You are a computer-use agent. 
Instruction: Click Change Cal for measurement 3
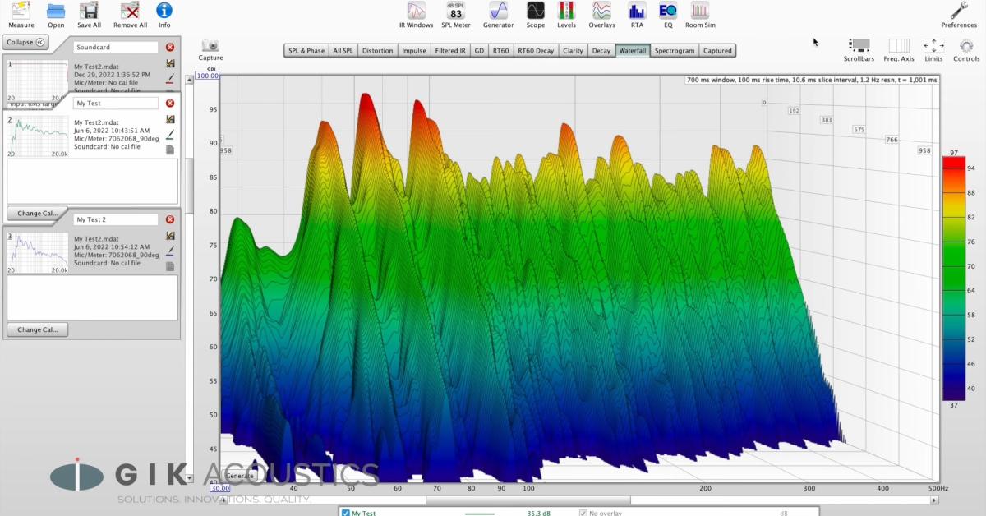(x=37, y=329)
